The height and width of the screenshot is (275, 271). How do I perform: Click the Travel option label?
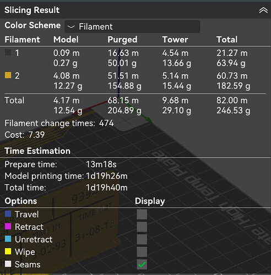click(27, 215)
